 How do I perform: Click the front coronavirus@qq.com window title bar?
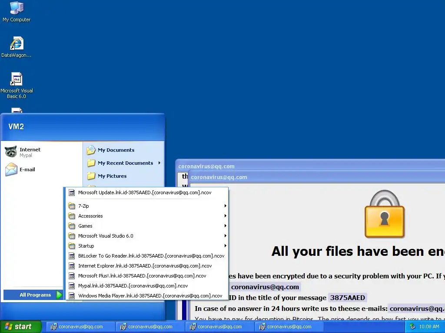click(x=316, y=177)
